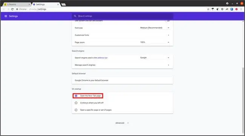Select Open the New Tab page radio
Image resolution: width=245 pixels, height=136 pixels.
pyautogui.click(x=76, y=96)
